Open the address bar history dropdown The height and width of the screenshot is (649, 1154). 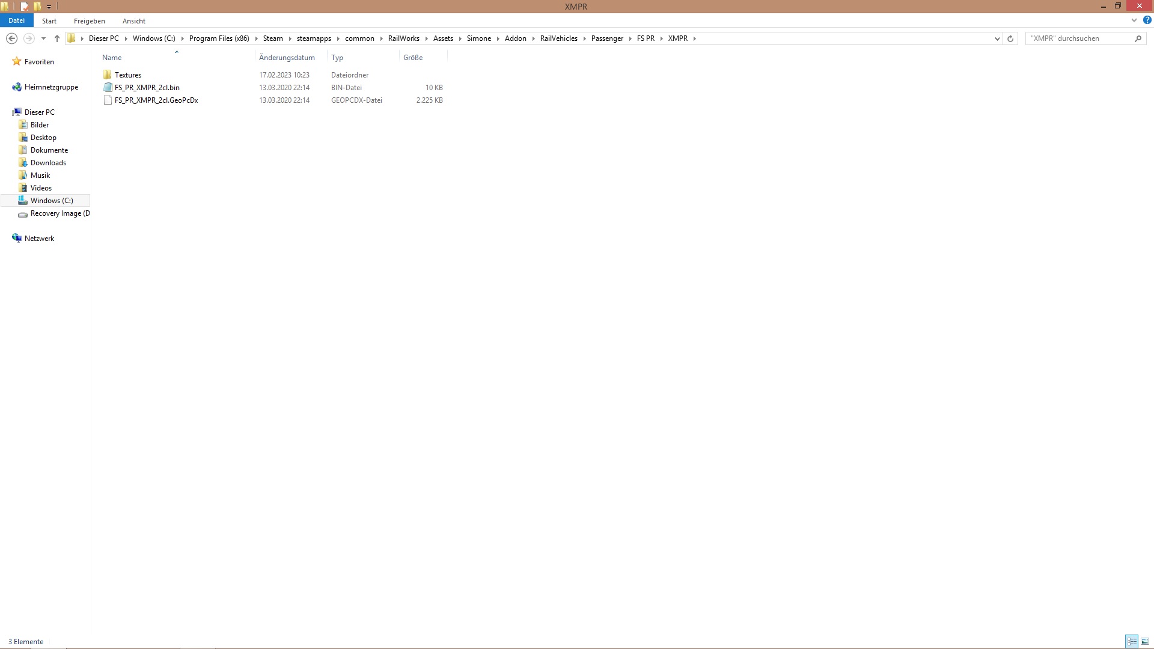click(997, 38)
